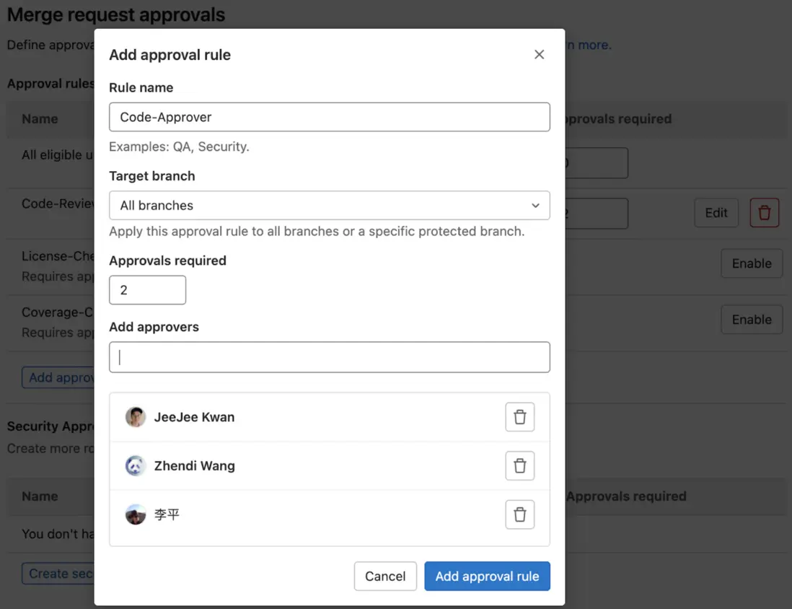Click 李平's profile avatar
This screenshot has height=609, width=792.
[x=136, y=514]
